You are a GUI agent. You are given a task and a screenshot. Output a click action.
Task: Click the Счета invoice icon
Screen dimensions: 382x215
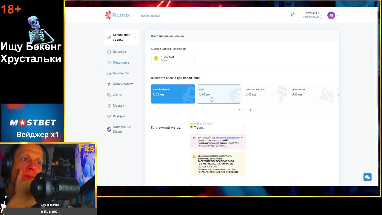tap(109, 95)
